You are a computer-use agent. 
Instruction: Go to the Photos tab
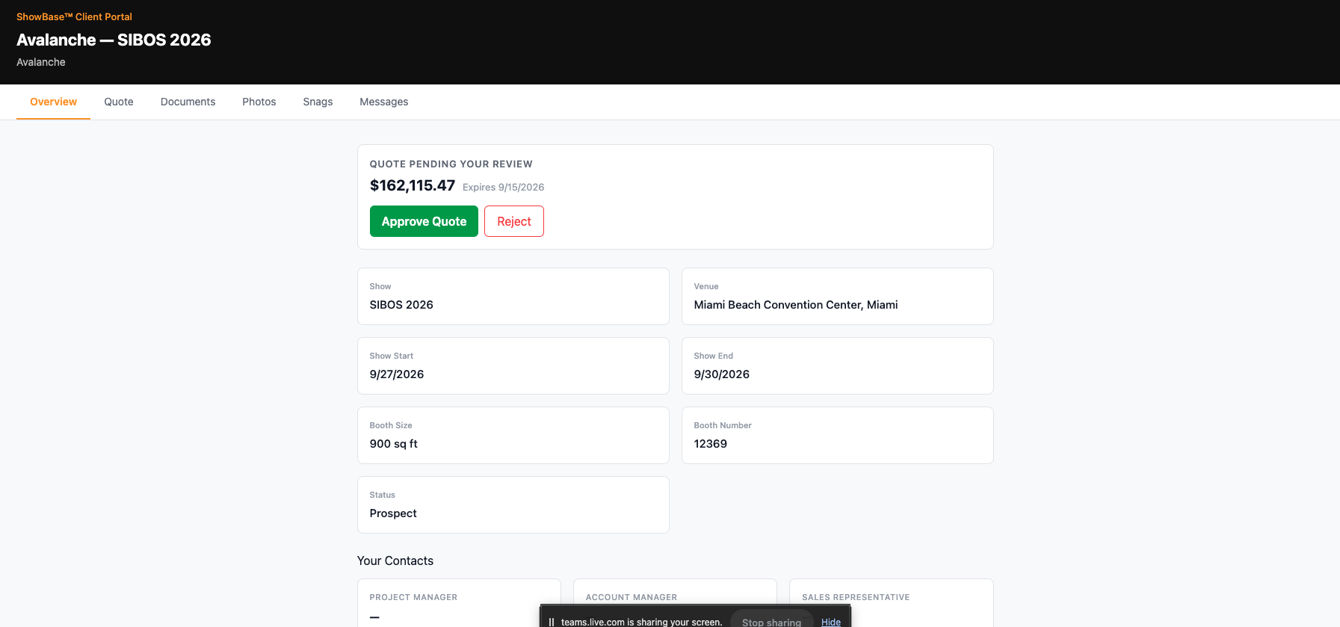pyautogui.click(x=259, y=102)
